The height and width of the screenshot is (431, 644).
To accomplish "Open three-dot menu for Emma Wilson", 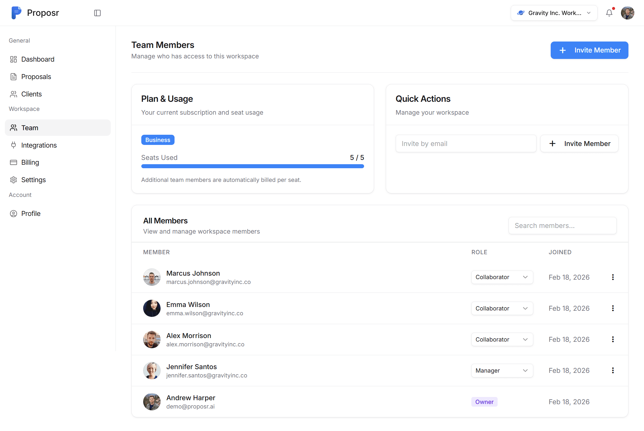I will pyautogui.click(x=613, y=308).
